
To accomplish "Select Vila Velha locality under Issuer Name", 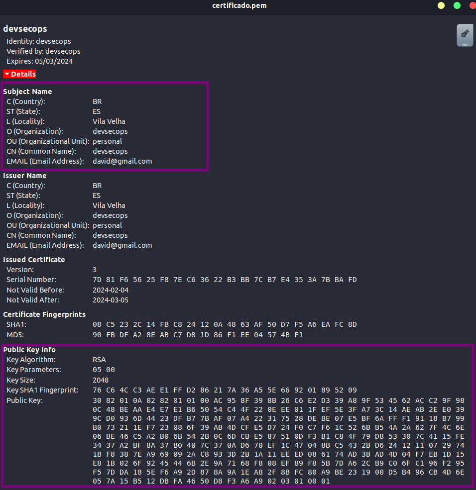I will [109, 205].
